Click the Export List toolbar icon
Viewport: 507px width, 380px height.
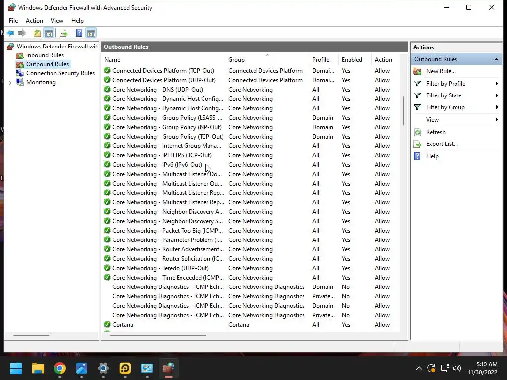click(64, 33)
